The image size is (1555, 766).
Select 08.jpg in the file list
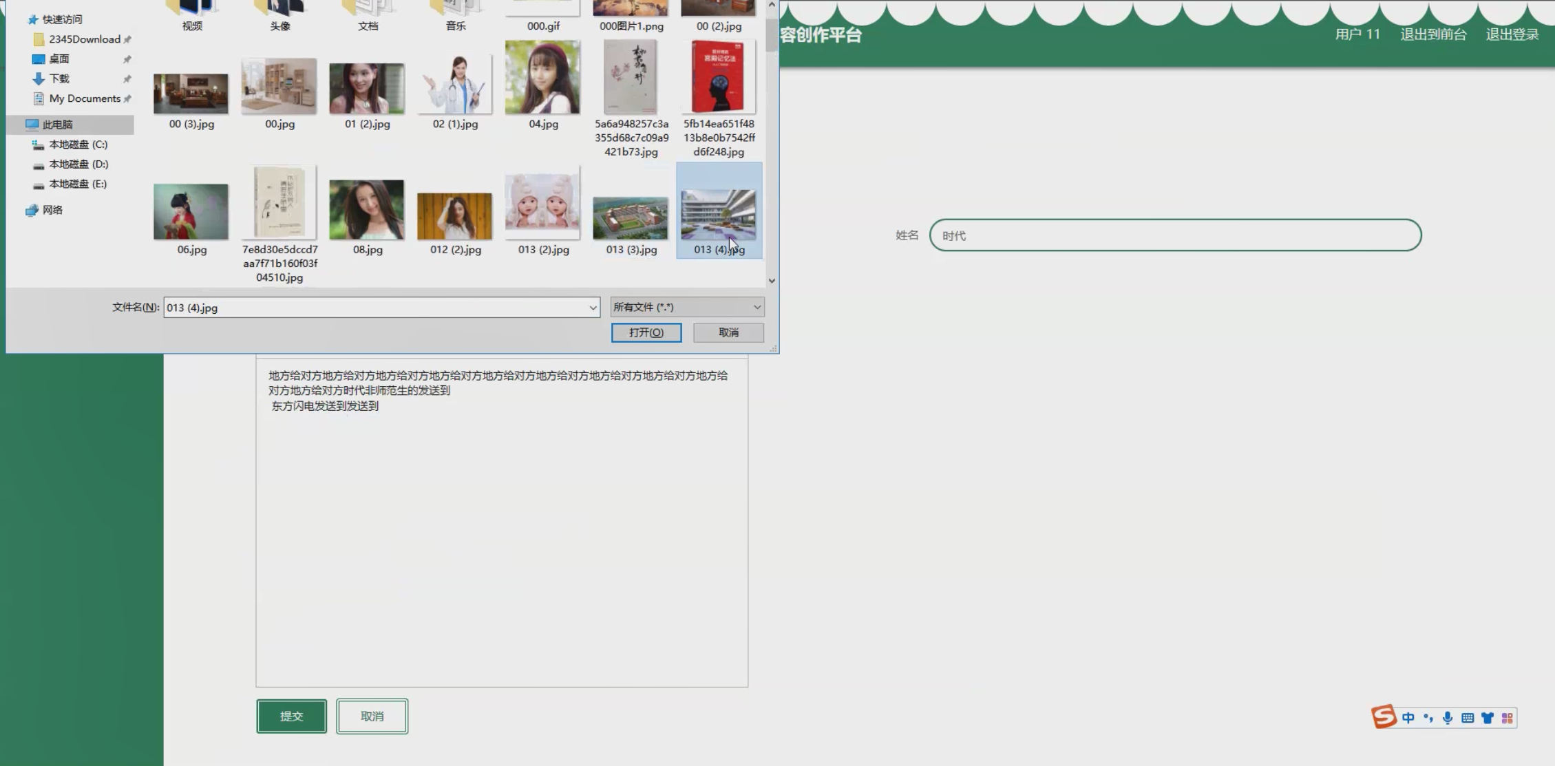[367, 209]
